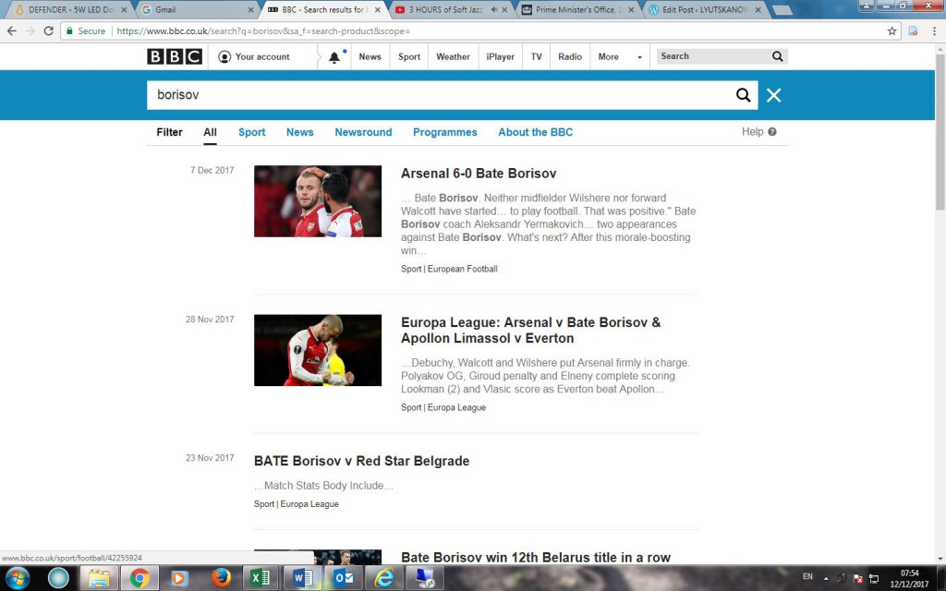The image size is (946, 591).
Task: Open the Chrome menu dots
Action: 934,30
